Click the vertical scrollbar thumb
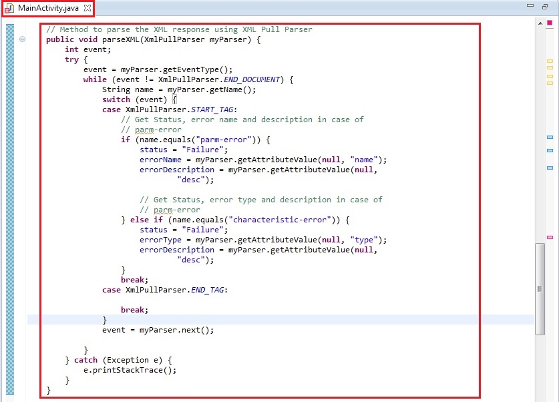The width and height of the screenshot is (559, 402). tap(540, 288)
